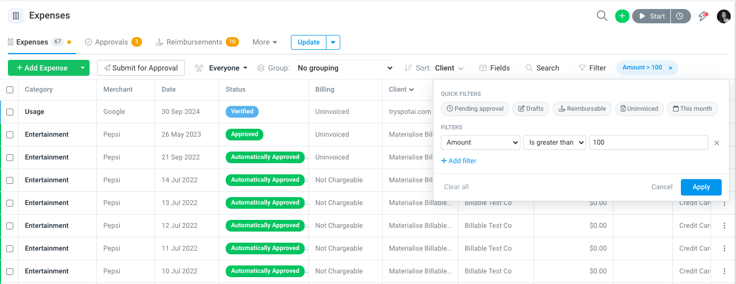
Task: Select the 26 May 2023 Entertainment row checkbox
Action: click(x=10, y=135)
